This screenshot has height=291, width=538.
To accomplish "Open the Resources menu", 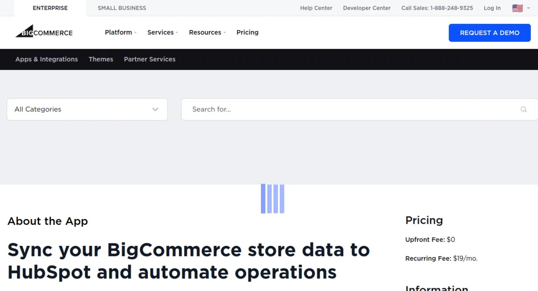I will pyautogui.click(x=207, y=32).
